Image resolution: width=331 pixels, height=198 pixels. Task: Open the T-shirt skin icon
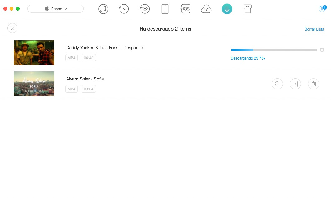point(247,9)
